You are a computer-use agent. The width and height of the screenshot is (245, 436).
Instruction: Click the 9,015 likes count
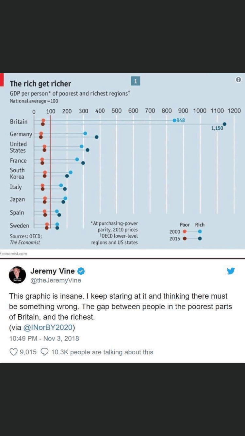coord(28,352)
